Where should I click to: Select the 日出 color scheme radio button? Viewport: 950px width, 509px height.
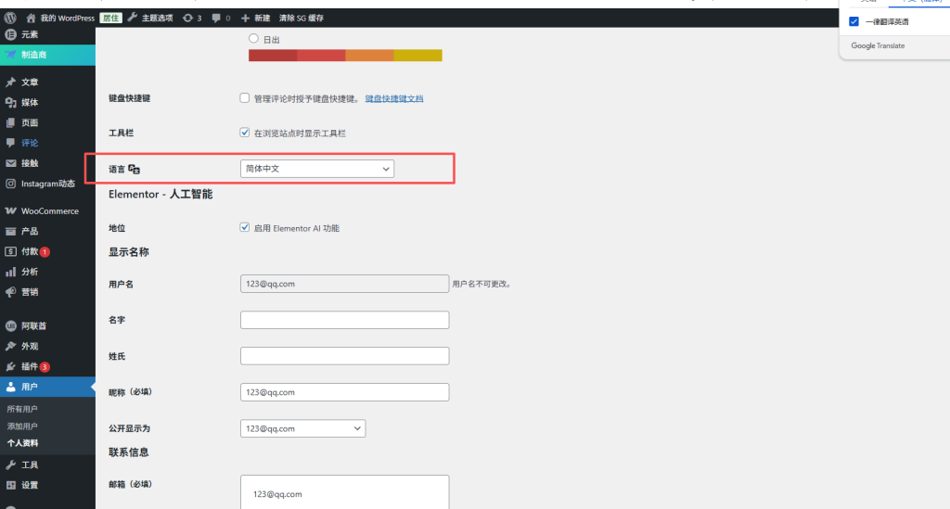[253, 38]
